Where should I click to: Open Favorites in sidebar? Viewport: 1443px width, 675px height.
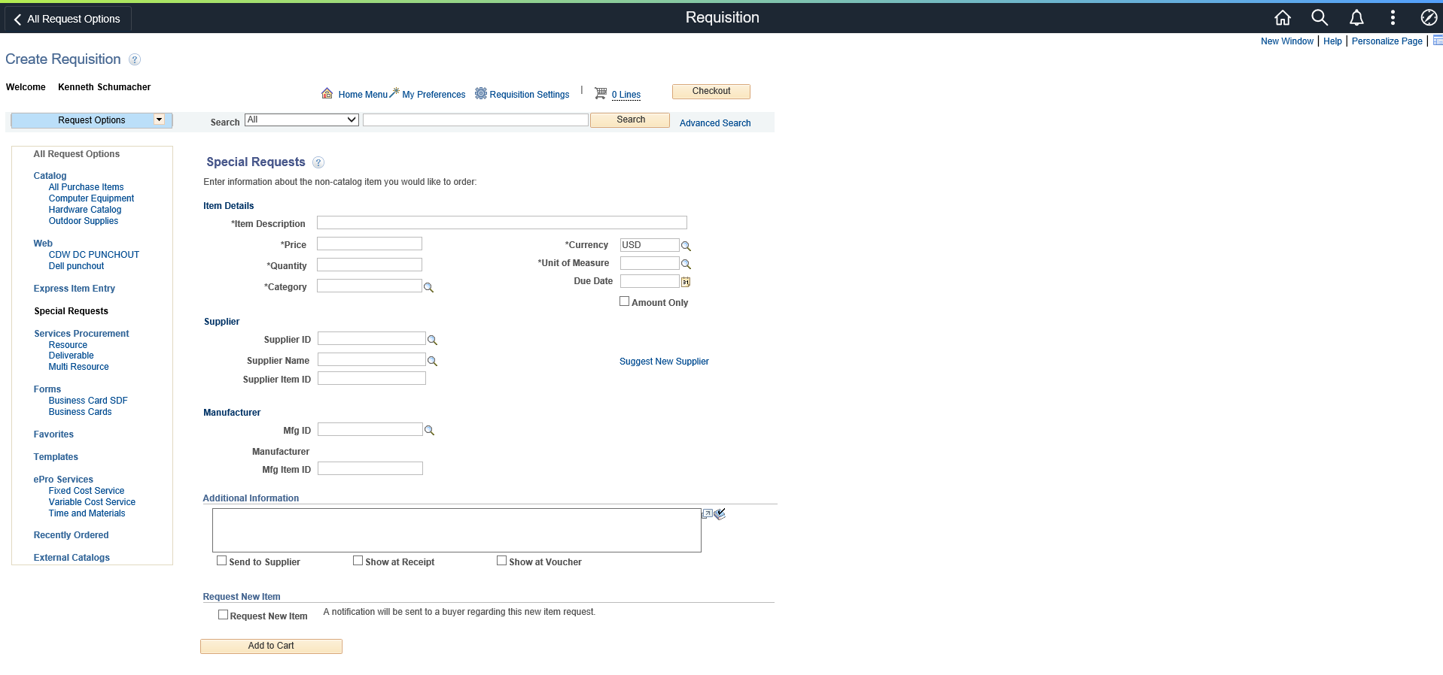click(x=53, y=434)
